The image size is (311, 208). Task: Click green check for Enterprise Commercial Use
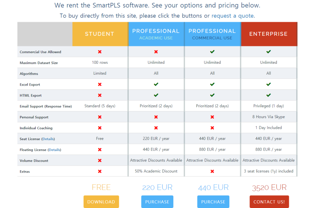click(x=269, y=52)
